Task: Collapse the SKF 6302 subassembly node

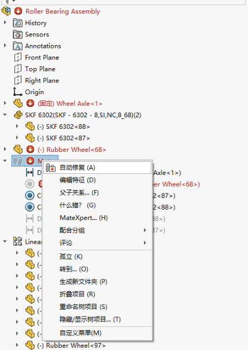Action: click(5, 115)
